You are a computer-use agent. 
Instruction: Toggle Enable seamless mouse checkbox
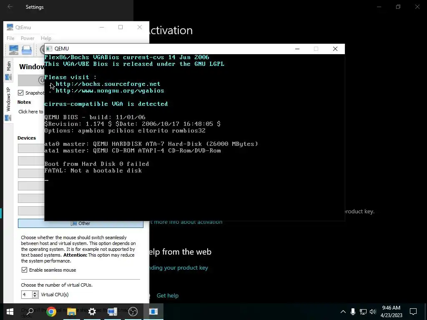(24, 270)
